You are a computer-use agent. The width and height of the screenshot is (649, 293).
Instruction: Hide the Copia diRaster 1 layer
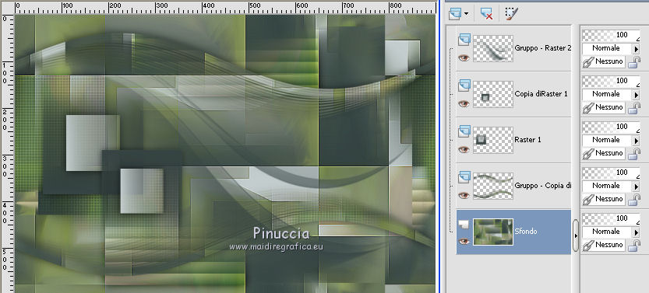464,104
